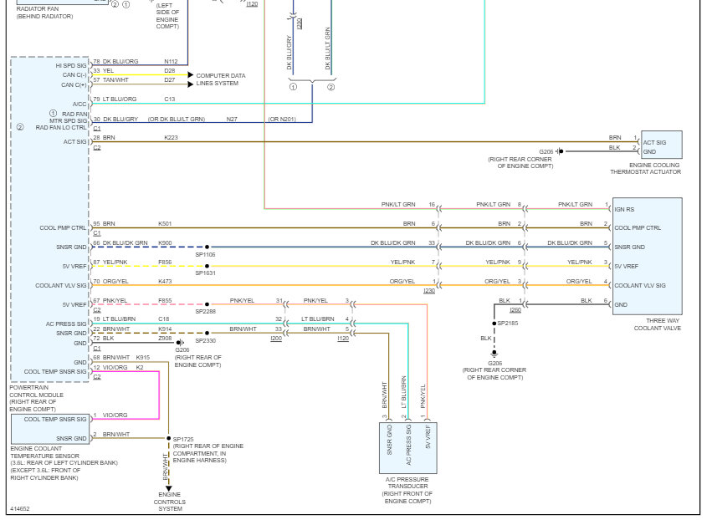The width and height of the screenshot is (707, 520).
Task: Select the (OR N201) note
Action: [x=282, y=119]
